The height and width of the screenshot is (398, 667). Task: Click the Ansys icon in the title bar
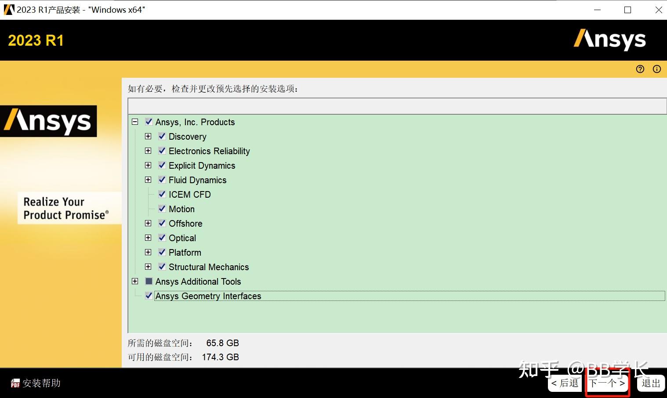point(8,9)
